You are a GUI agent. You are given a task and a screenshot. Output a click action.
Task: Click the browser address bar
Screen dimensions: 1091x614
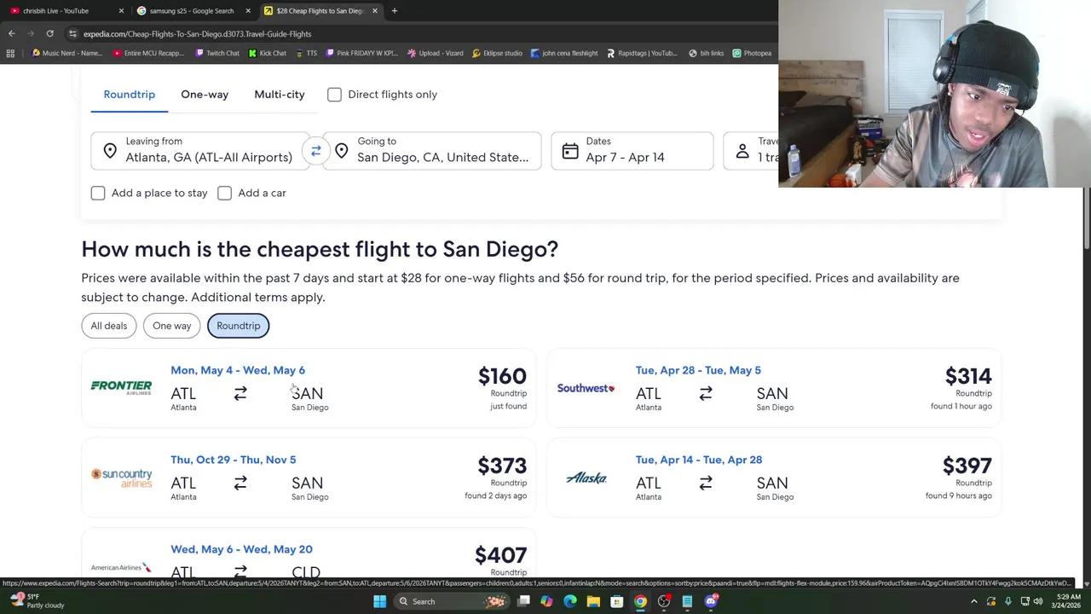341,33
